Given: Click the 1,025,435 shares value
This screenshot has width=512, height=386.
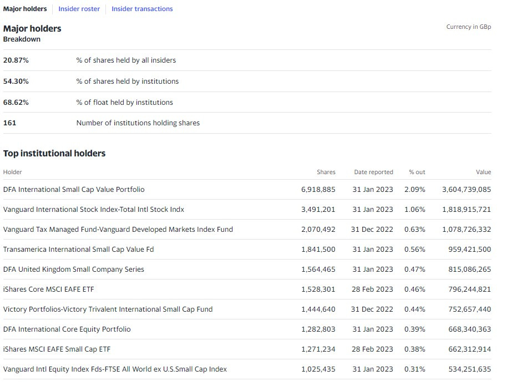Looking at the screenshot, I should pos(318,369).
